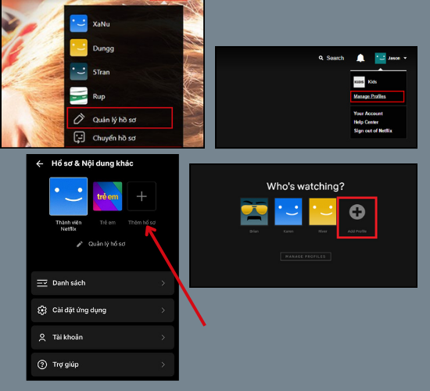Go back using the arrow in Hồ sơ header
This screenshot has height=391, width=430.
point(40,163)
